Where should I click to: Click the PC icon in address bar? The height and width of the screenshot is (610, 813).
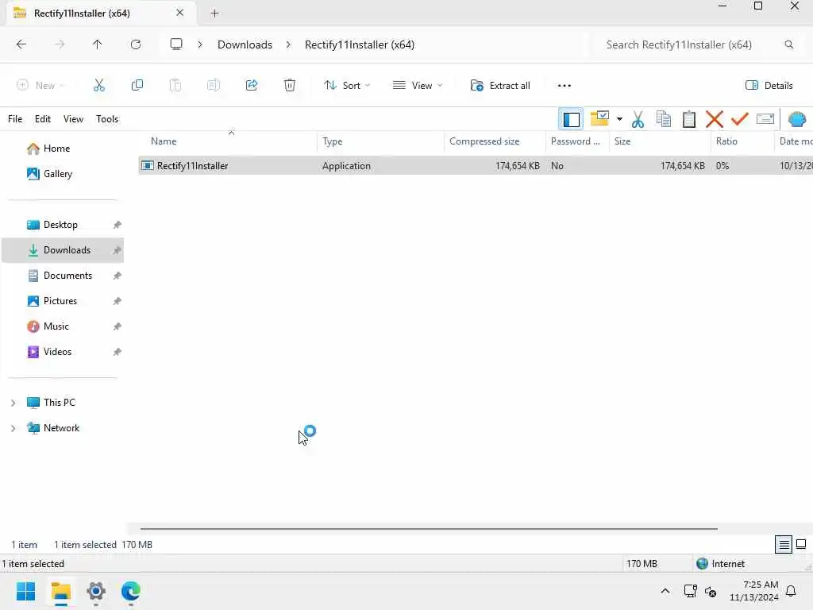click(x=176, y=44)
